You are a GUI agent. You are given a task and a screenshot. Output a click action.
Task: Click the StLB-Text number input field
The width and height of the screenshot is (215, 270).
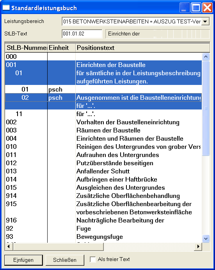point(82,34)
